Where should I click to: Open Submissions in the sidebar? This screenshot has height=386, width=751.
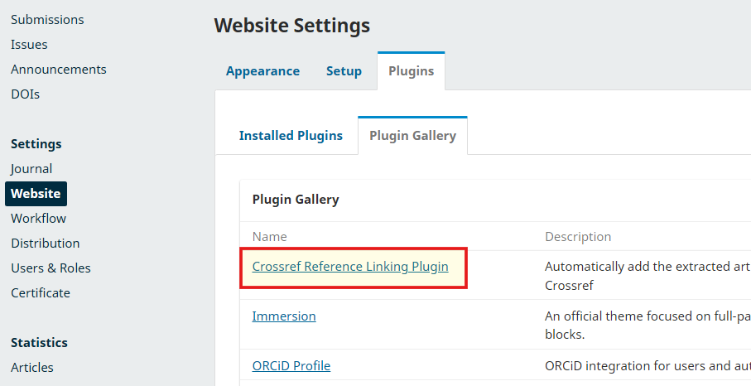(47, 20)
